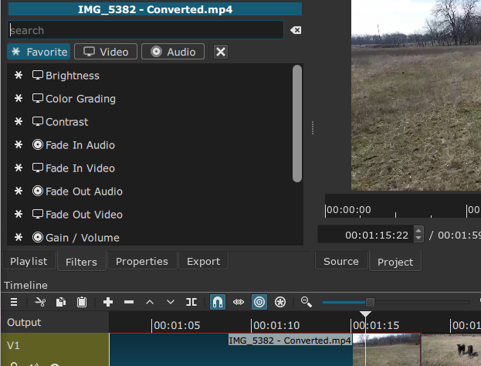
Task: Switch player to Project tab
Action: tap(395, 262)
